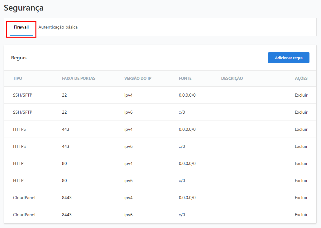Delete the SSH/SFTP ipv4 rule via Excluir

coord(301,95)
